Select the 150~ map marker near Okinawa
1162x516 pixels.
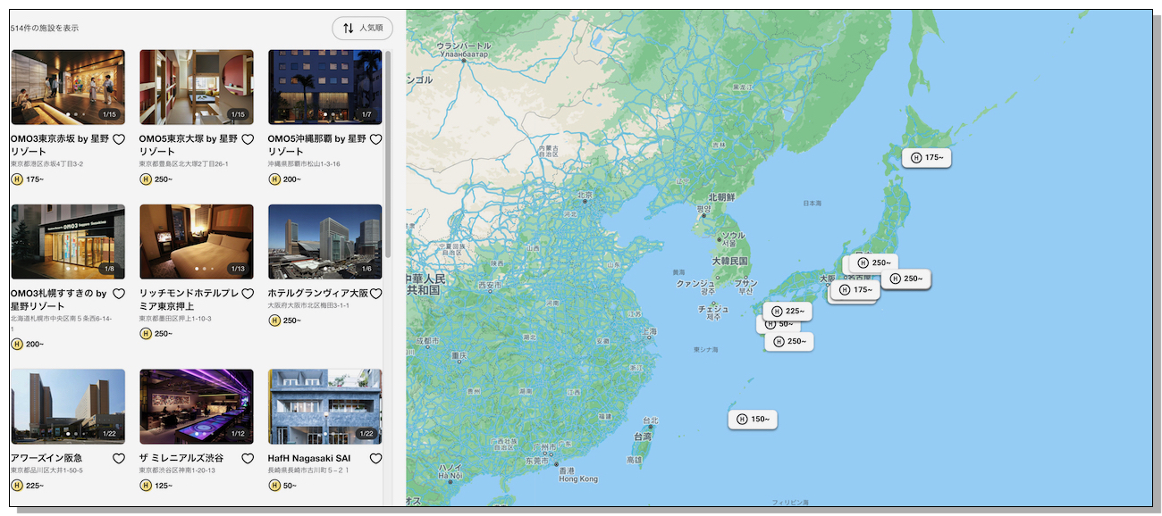[x=753, y=420]
